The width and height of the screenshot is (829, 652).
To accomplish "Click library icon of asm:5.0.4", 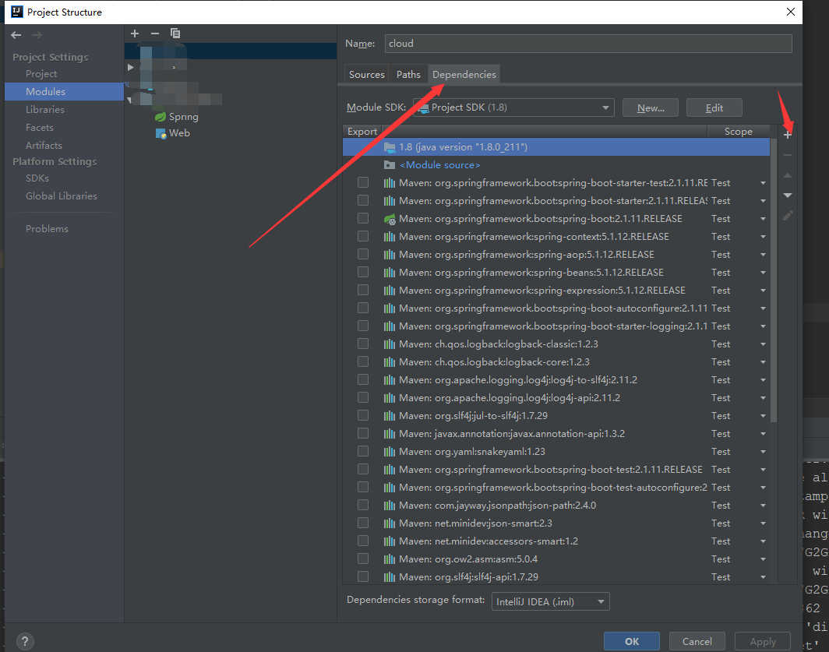I will tap(389, 559).
